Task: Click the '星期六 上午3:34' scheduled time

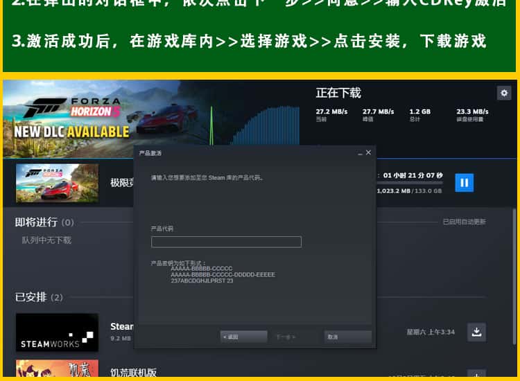Action: (431, 332)
